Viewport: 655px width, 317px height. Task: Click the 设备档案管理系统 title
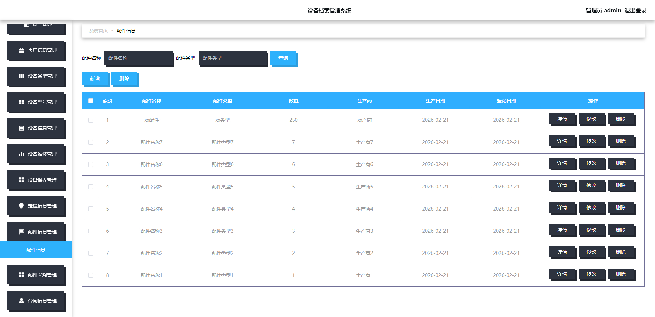329,10
